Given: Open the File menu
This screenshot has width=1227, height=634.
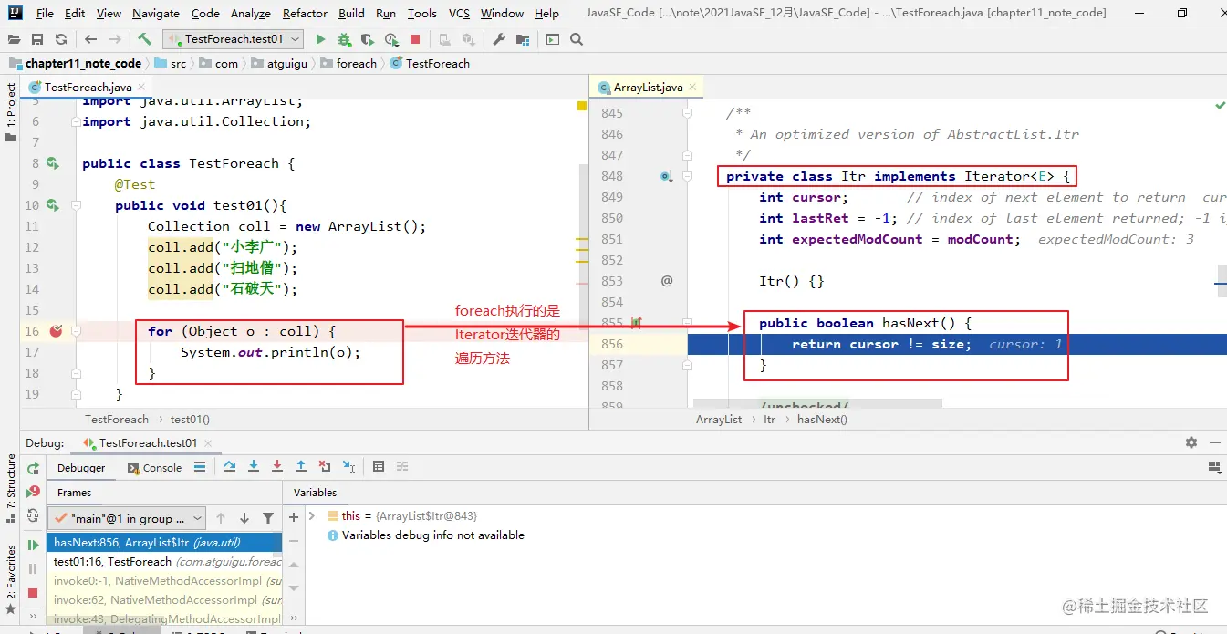Looking at the screenshot, I should coord(46,14).
